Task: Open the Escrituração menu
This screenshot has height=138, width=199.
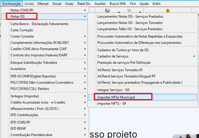Action: [x=12, y=4]
